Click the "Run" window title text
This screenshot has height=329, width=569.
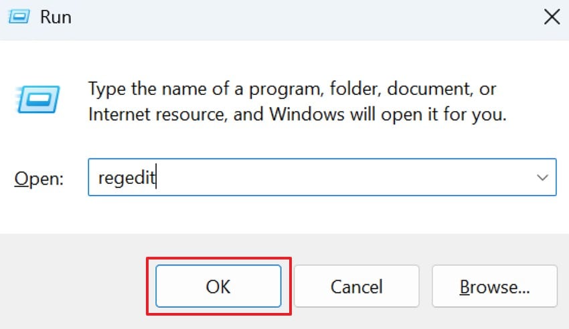[55, 17]
